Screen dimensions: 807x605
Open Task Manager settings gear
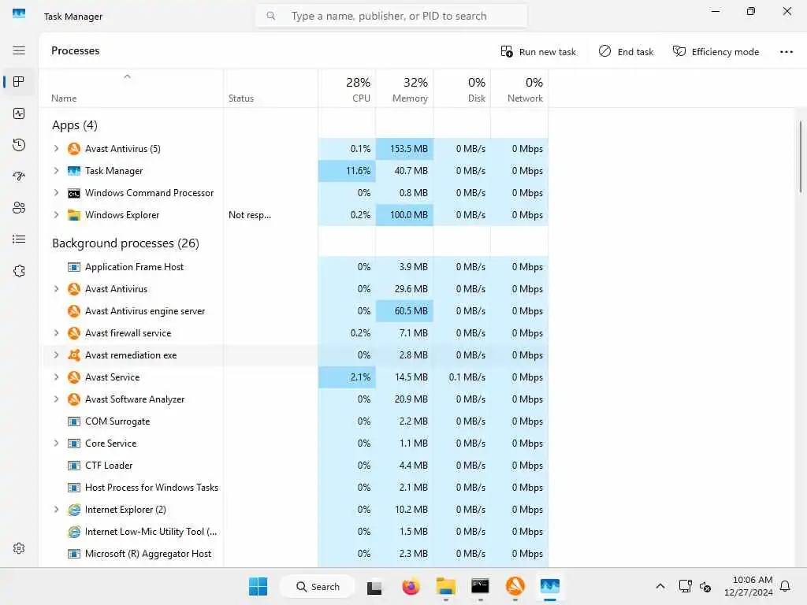pyautogui.click(x=19, y=548)
